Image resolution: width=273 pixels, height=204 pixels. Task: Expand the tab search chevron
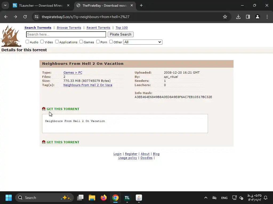tap(5, 5)
